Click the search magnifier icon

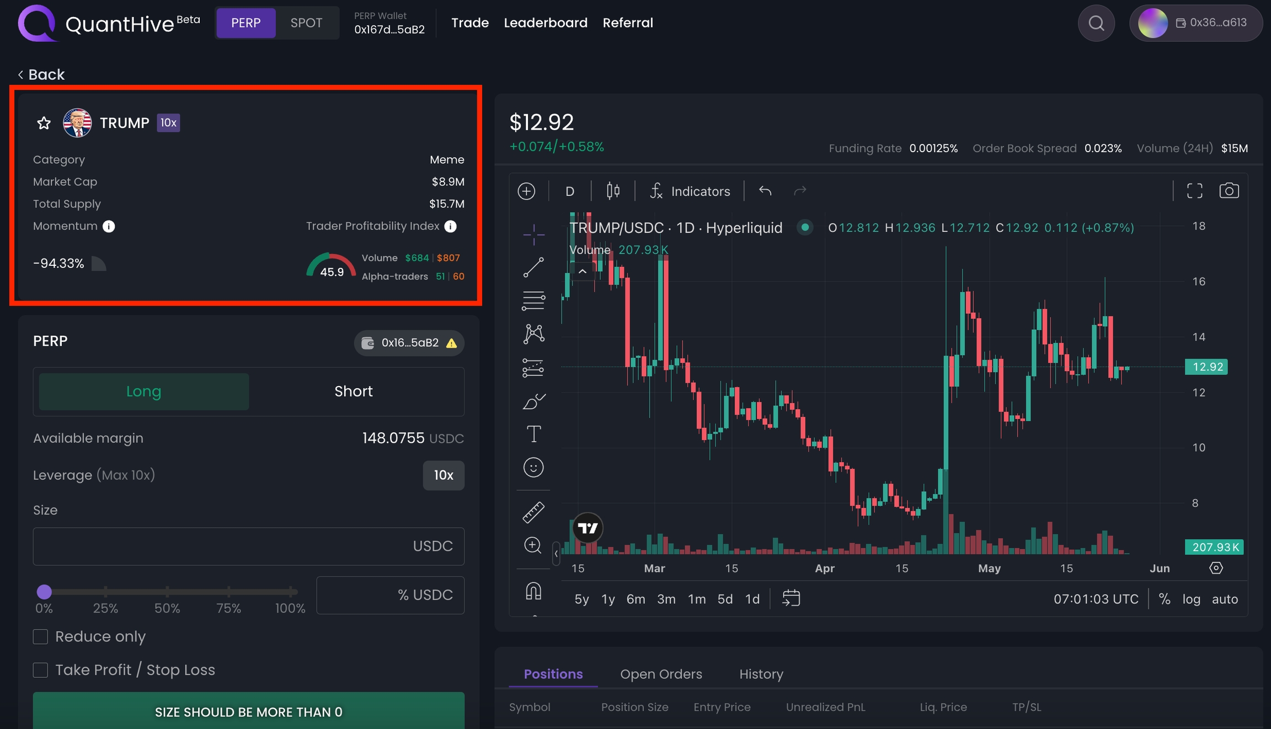(x=1096, y=23)
